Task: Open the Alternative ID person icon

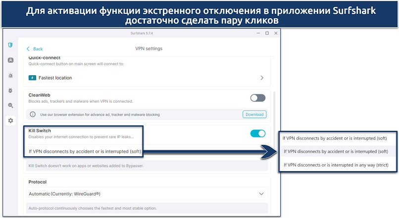Action: [x=10, y=60]
